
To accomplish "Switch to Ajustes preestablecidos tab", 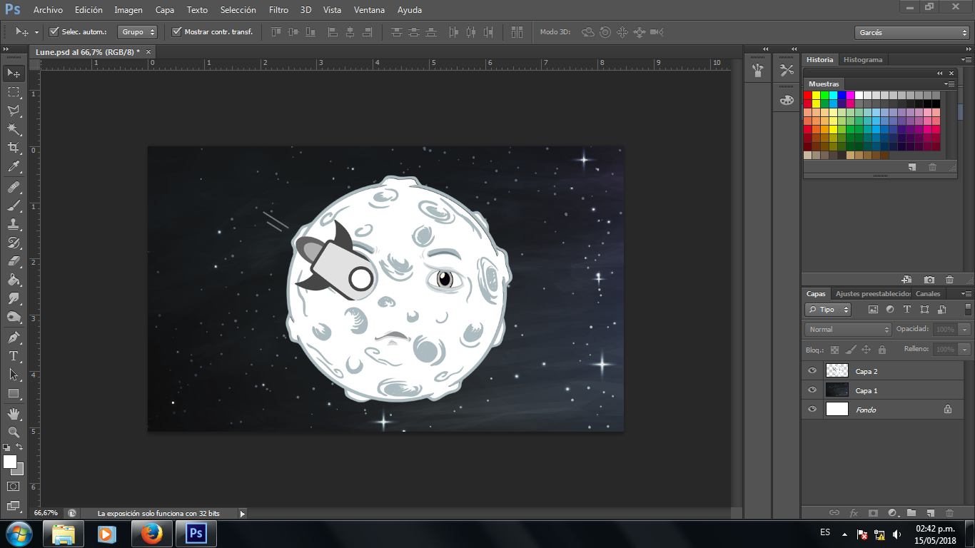I will (x=873, y=293).
